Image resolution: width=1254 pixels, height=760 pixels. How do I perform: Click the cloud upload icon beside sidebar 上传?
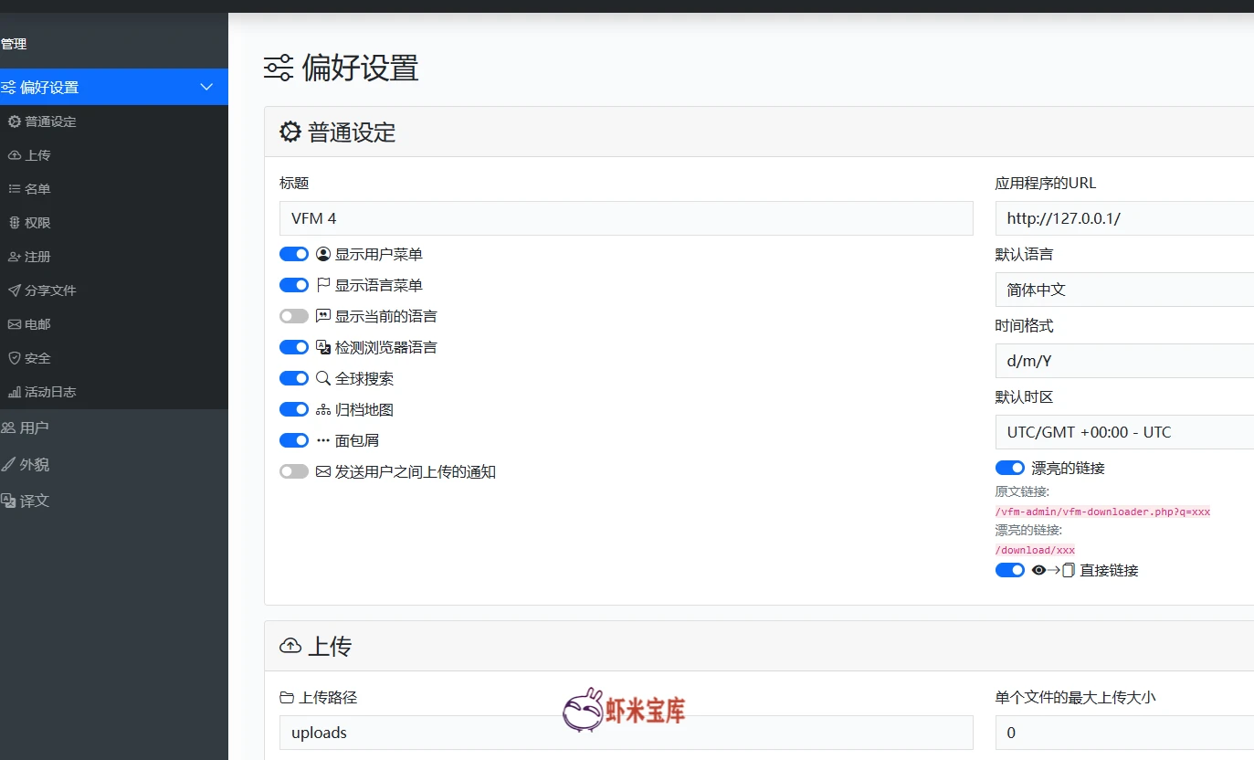(x=15, y=155)
